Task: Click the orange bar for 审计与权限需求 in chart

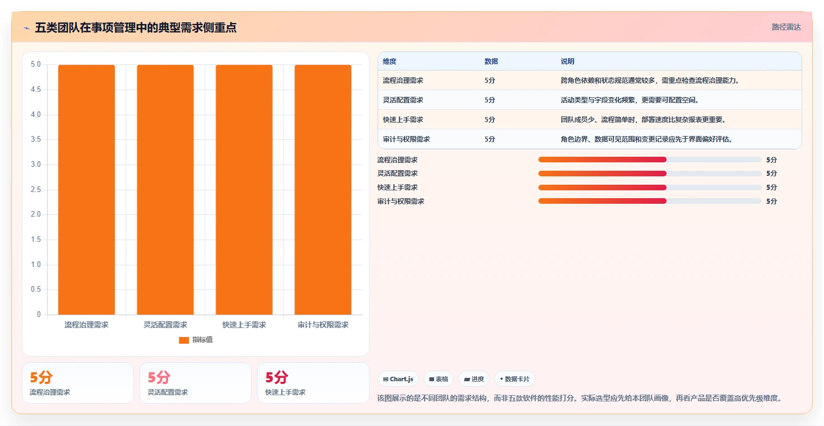Action: [323, 189]
